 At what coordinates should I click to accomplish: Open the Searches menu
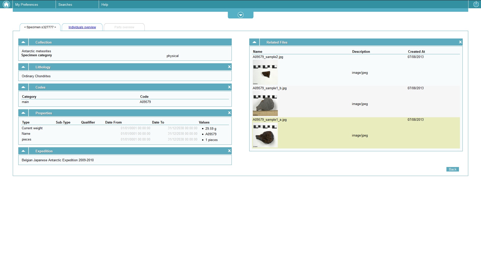pos(65,4)
